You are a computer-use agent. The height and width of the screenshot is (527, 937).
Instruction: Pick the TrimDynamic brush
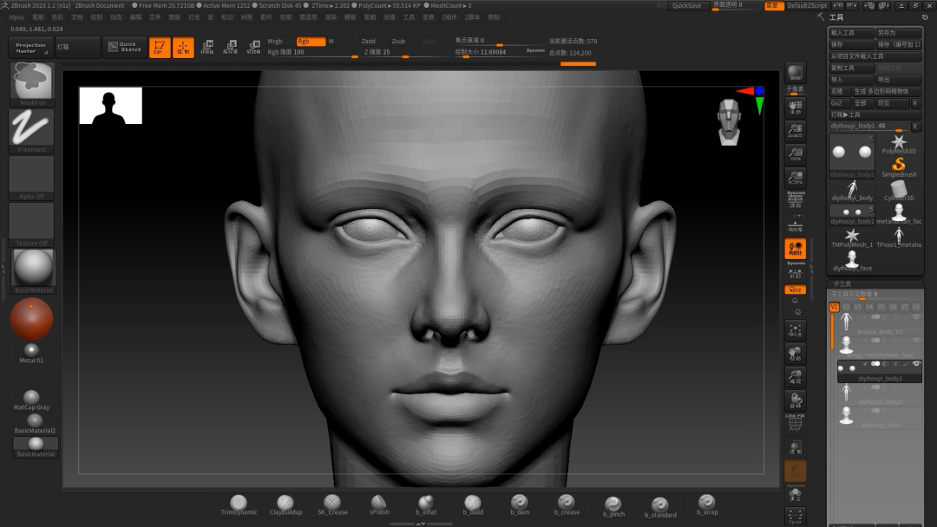(x=239, y=504)
